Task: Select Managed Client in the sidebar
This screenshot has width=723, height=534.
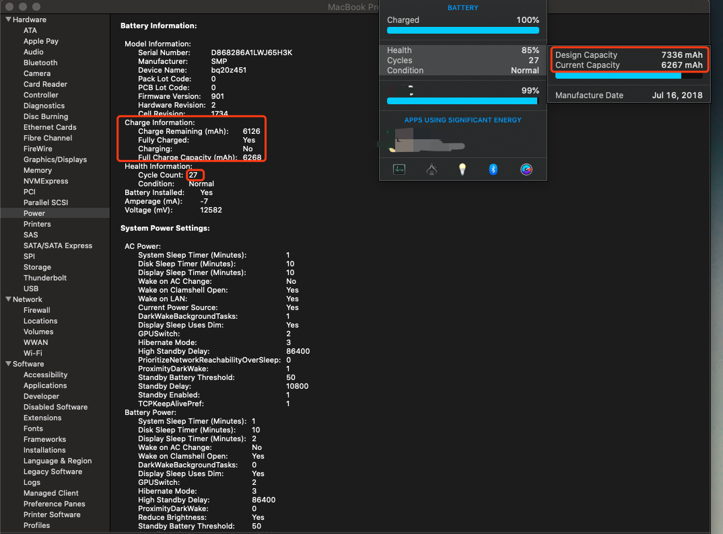Action: click(x=51, y=493)
